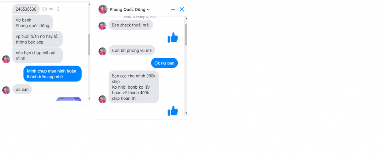Select the lower thumbs-up like sticker
Screen dimensions: 382x156
173,111
